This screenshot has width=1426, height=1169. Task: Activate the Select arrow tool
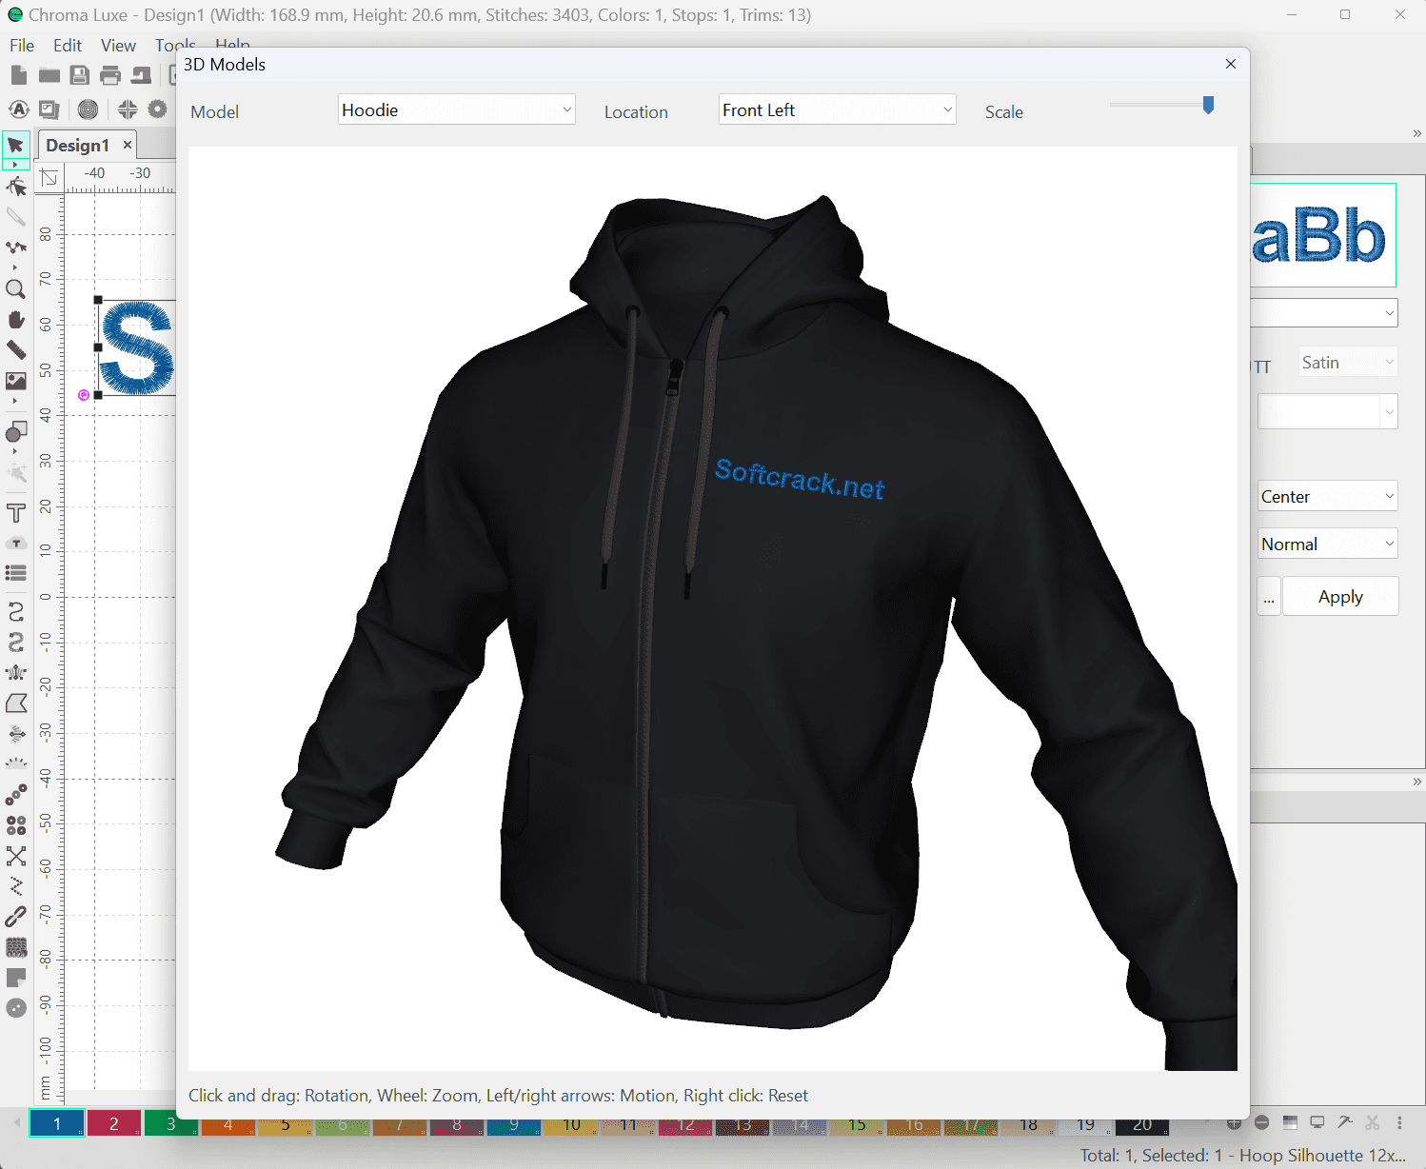[x=15, y=146]
